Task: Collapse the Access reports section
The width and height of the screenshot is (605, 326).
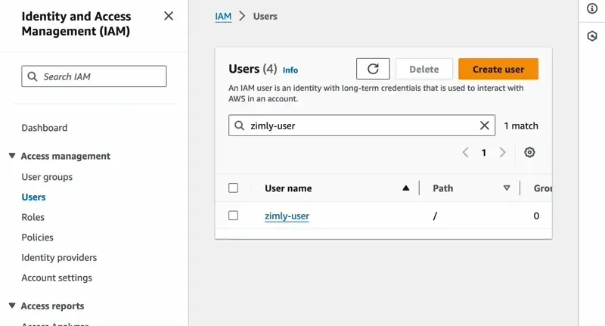Action: pyautogui.click(x=12, y=306)
